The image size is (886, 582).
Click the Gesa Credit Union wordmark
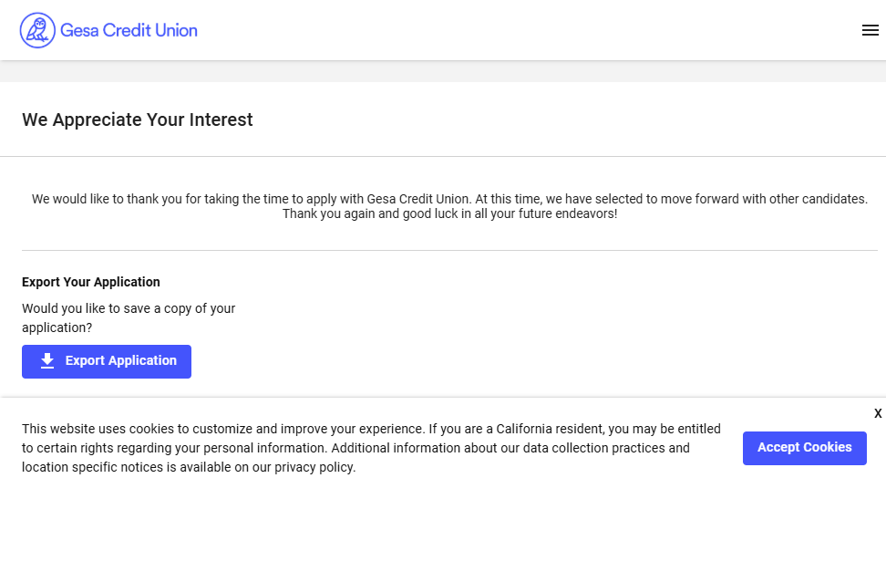[129, 30]
